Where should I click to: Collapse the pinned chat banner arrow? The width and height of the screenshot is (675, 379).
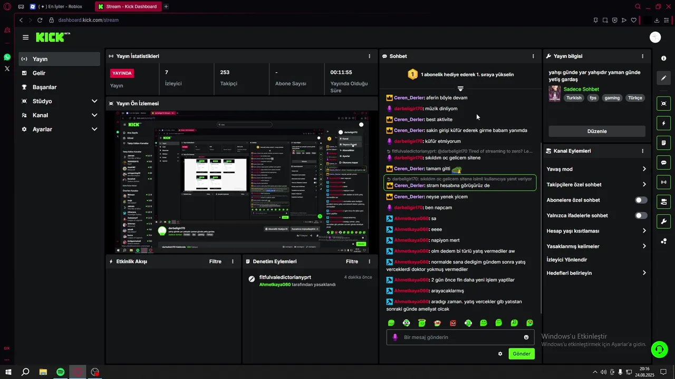[x=460, y=89]
